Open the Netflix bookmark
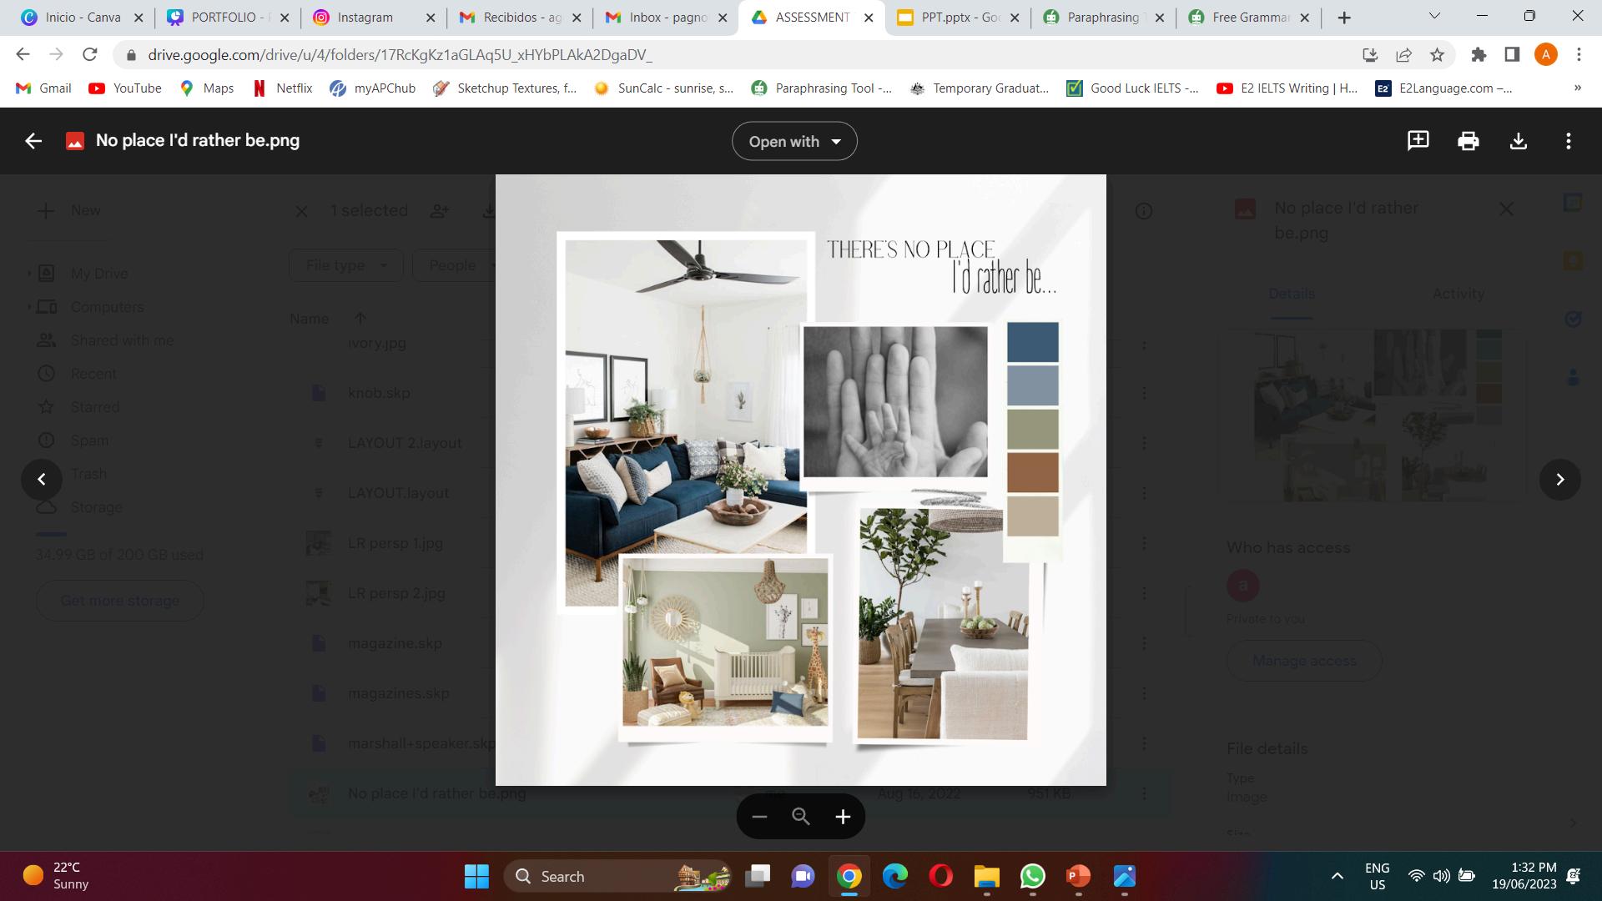This screenshot has height=901, width=1602. (x=283, y=88)
